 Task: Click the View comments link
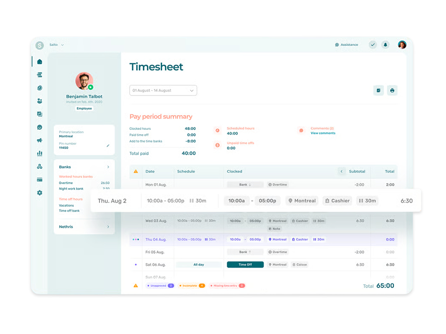pyautogui.click(x=322, y=133)
